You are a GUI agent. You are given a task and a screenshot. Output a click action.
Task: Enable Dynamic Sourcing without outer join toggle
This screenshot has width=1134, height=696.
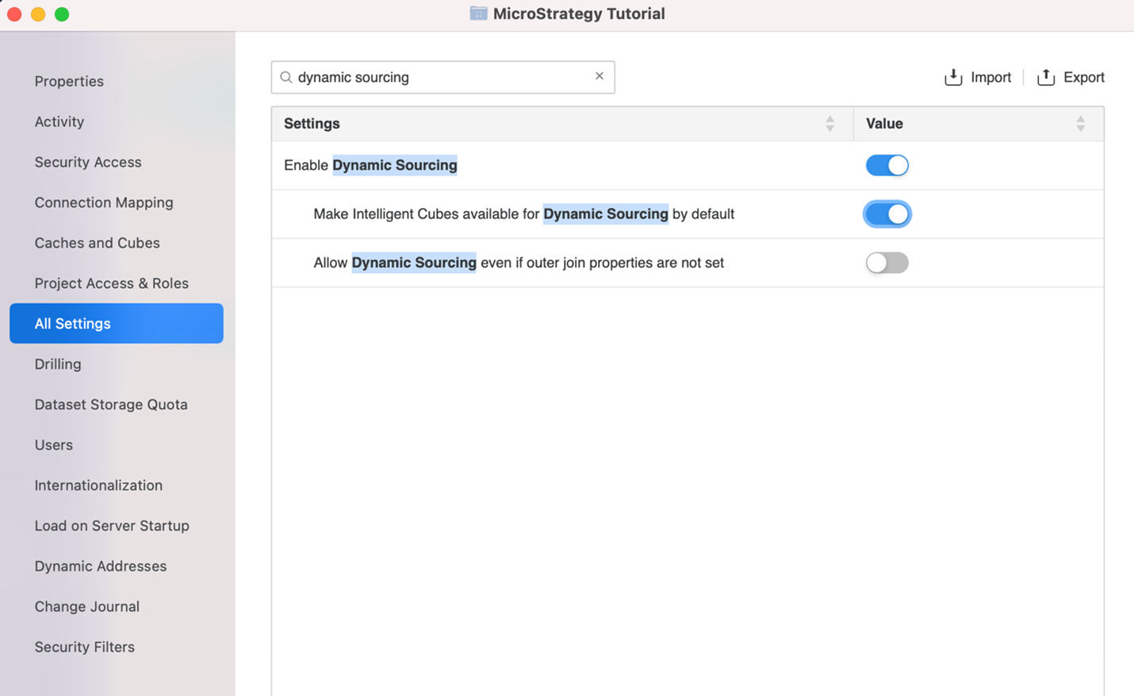[x=887, y=263]
